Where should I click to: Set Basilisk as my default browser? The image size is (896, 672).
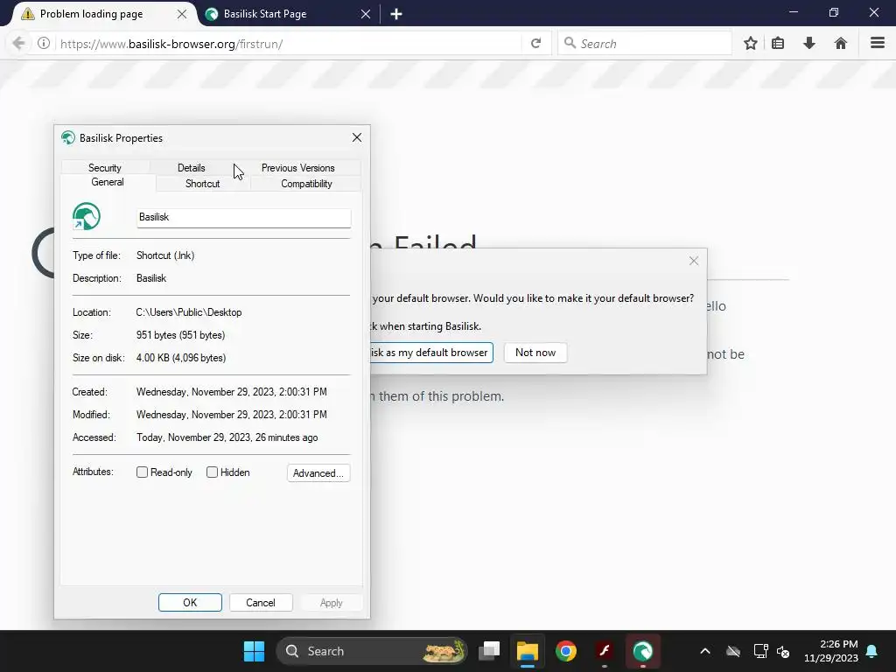430,353
